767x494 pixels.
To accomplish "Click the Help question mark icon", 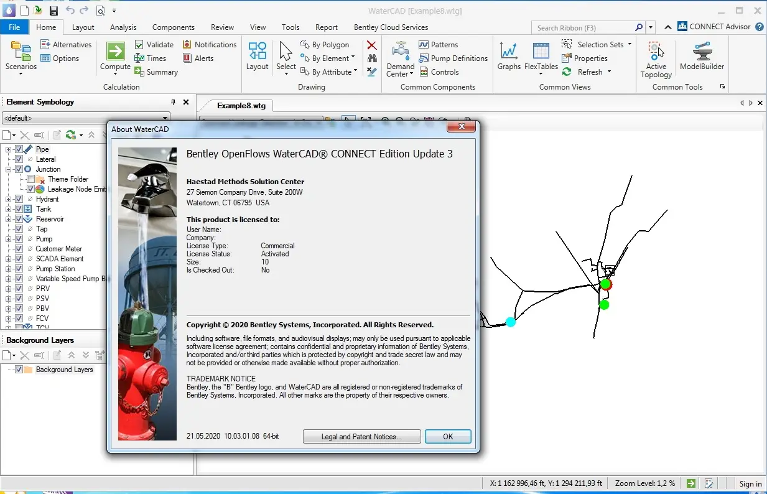I will (x=760, y=27).
